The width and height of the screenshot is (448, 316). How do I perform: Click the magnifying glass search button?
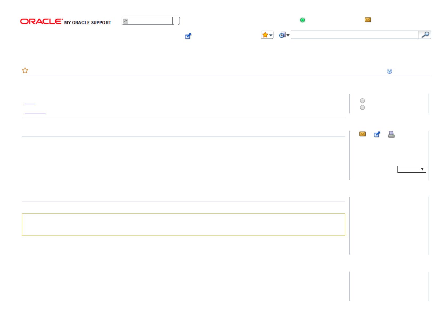point(425,35)
